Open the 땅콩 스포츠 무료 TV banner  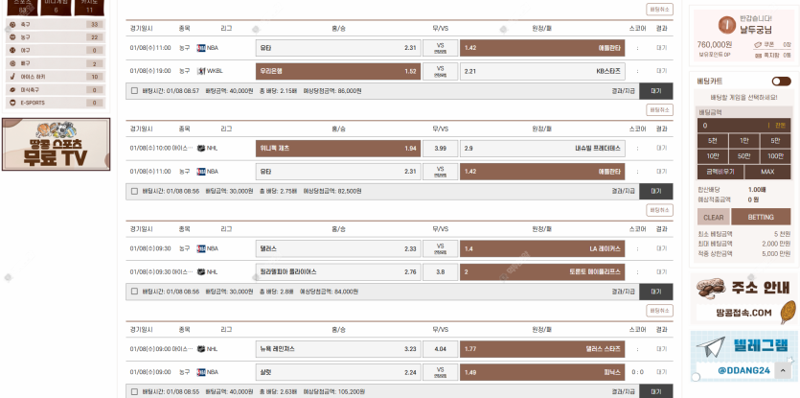point(56,144)
